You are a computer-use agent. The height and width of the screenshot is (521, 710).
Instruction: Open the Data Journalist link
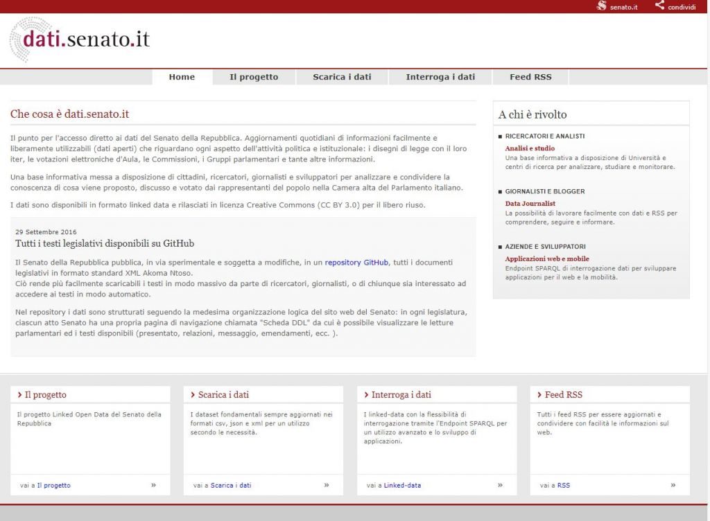530,204
